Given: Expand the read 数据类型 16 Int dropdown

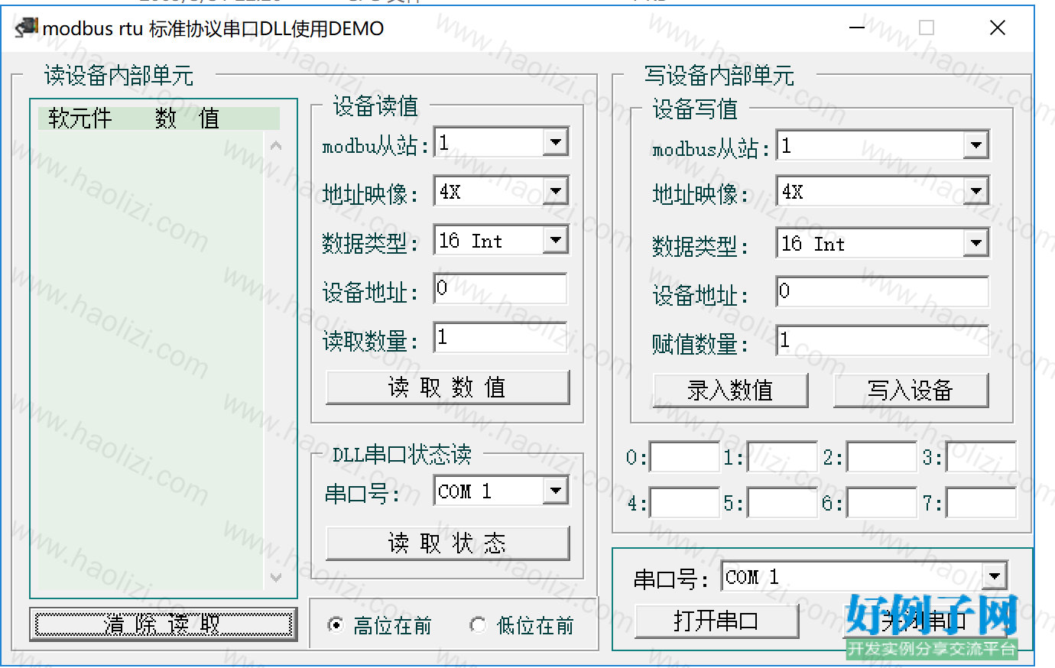Looking at the screenshot, I should 556,240.
